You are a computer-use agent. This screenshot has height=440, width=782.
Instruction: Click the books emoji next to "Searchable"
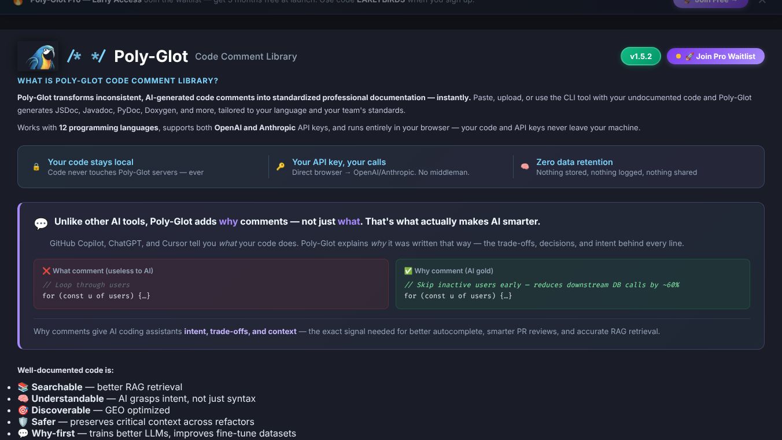[x=23, y=387]
